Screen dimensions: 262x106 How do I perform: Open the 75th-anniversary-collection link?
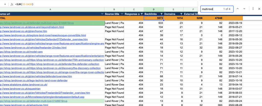pos(52,60)
